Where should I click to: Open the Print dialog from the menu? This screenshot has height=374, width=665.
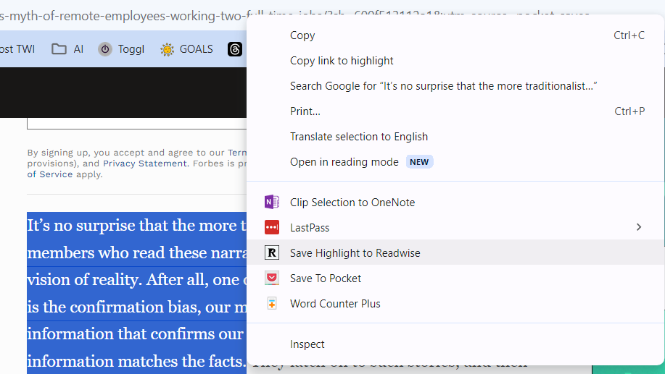click(x=455, y=111)
